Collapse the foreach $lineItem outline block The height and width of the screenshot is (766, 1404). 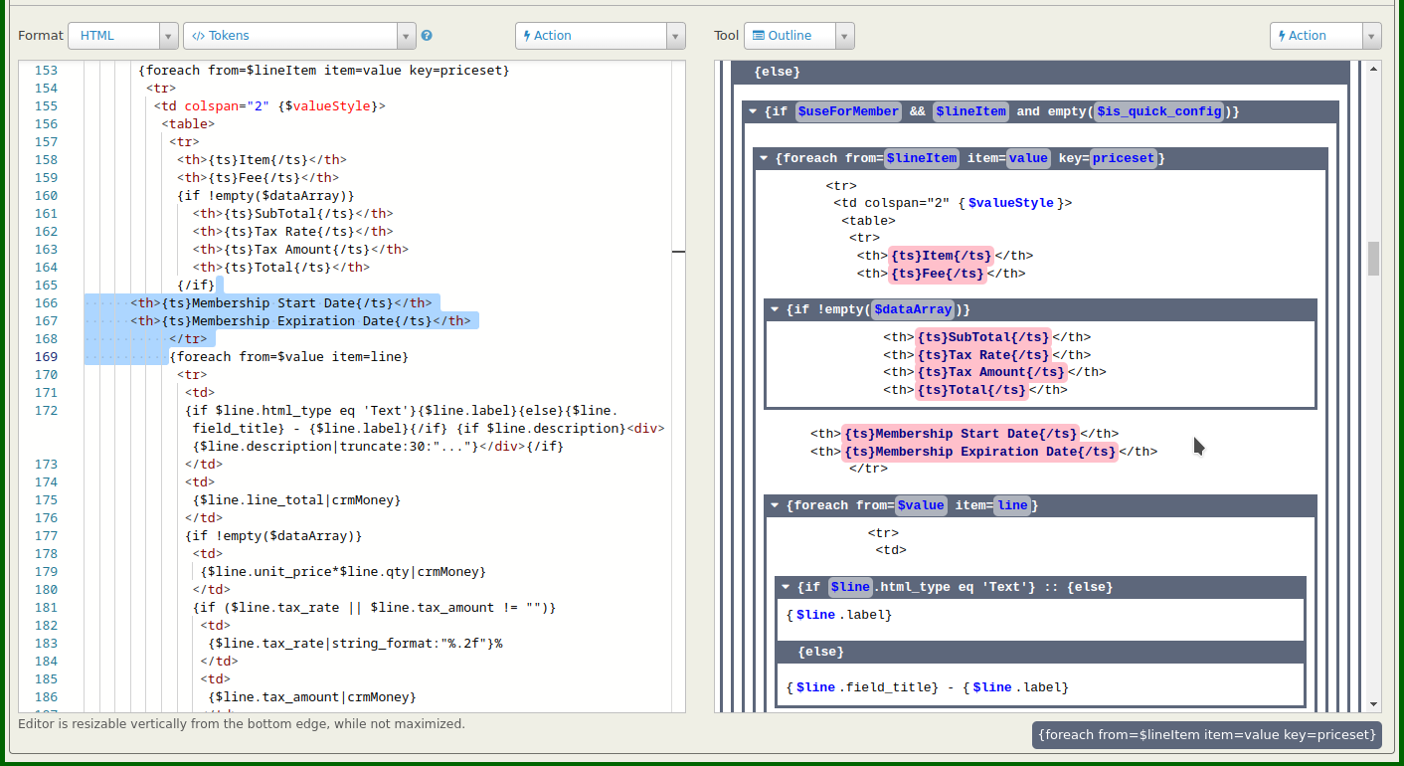coord(764,158)
